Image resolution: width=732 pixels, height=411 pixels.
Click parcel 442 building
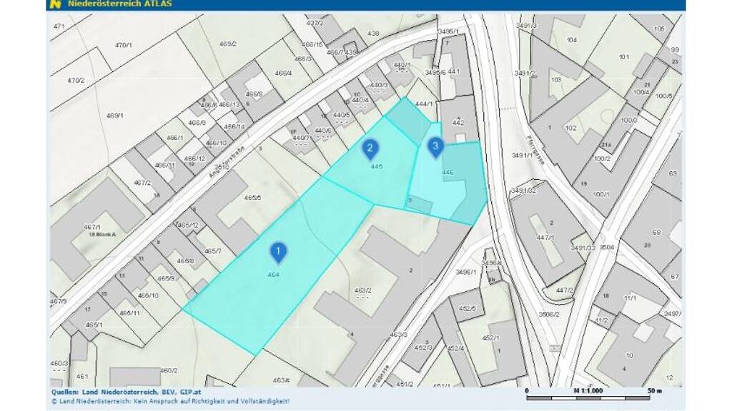458,123
